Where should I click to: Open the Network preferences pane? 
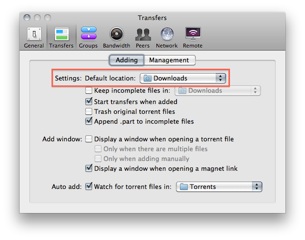tap(167, 37)
